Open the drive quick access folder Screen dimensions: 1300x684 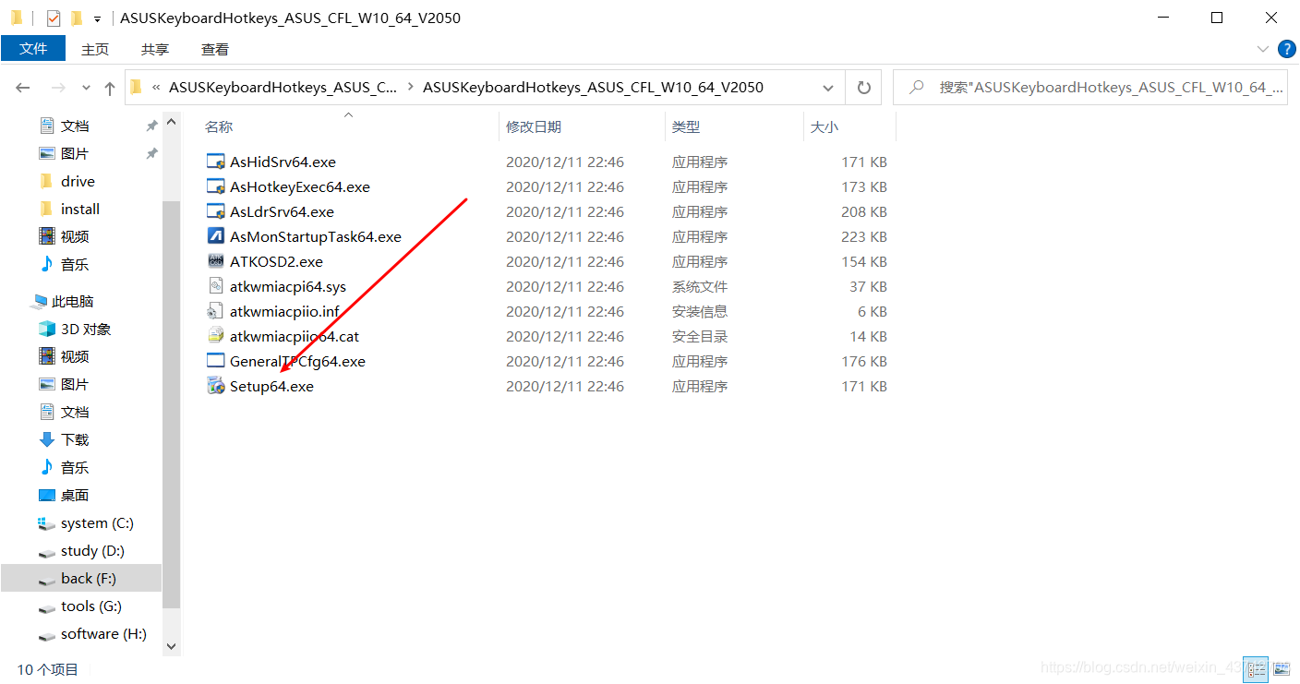(78, 181)
